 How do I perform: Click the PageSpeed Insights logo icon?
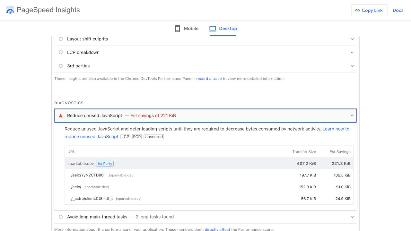tap(10, 10)
